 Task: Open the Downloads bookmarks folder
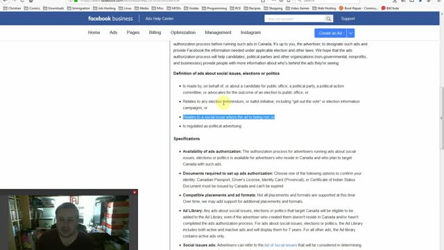(53, 8)
